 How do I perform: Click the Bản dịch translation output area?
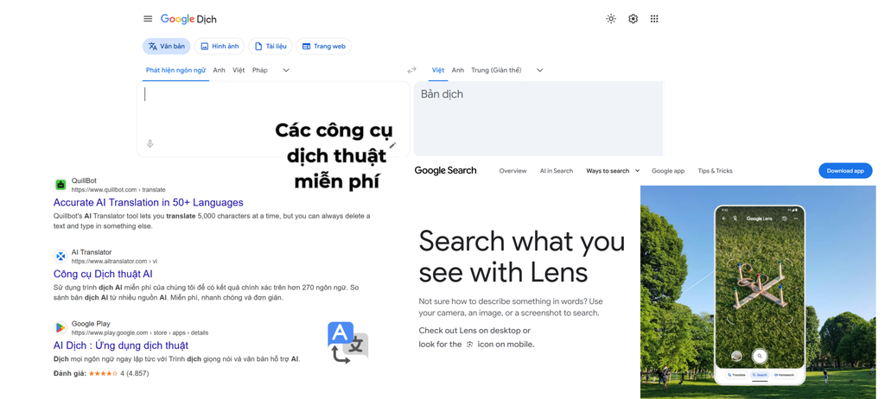click(x=538, y=118)
